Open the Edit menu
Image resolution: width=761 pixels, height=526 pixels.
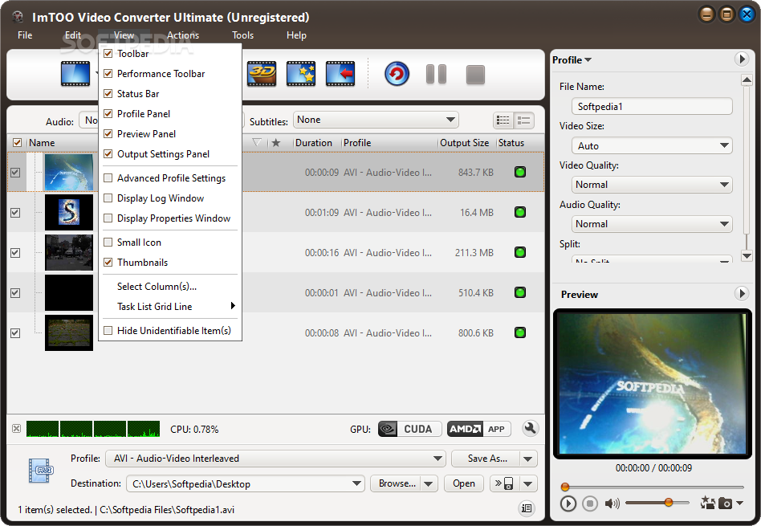[73, 35]
